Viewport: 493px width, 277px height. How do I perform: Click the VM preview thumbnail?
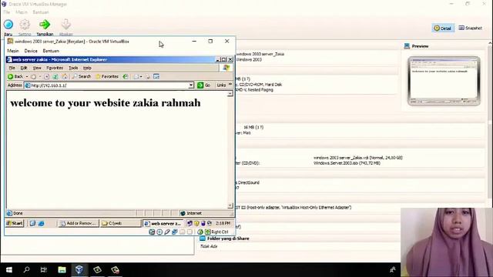(x=444, y=81)
